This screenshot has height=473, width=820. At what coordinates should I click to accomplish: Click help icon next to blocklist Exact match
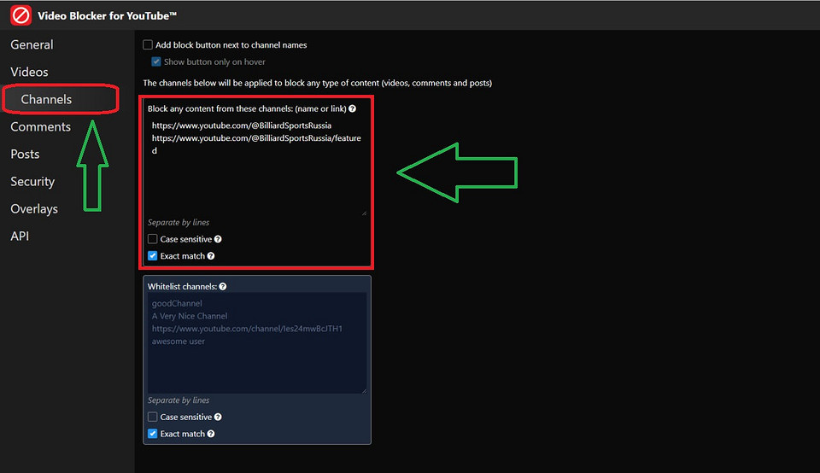tap(211, 256)
